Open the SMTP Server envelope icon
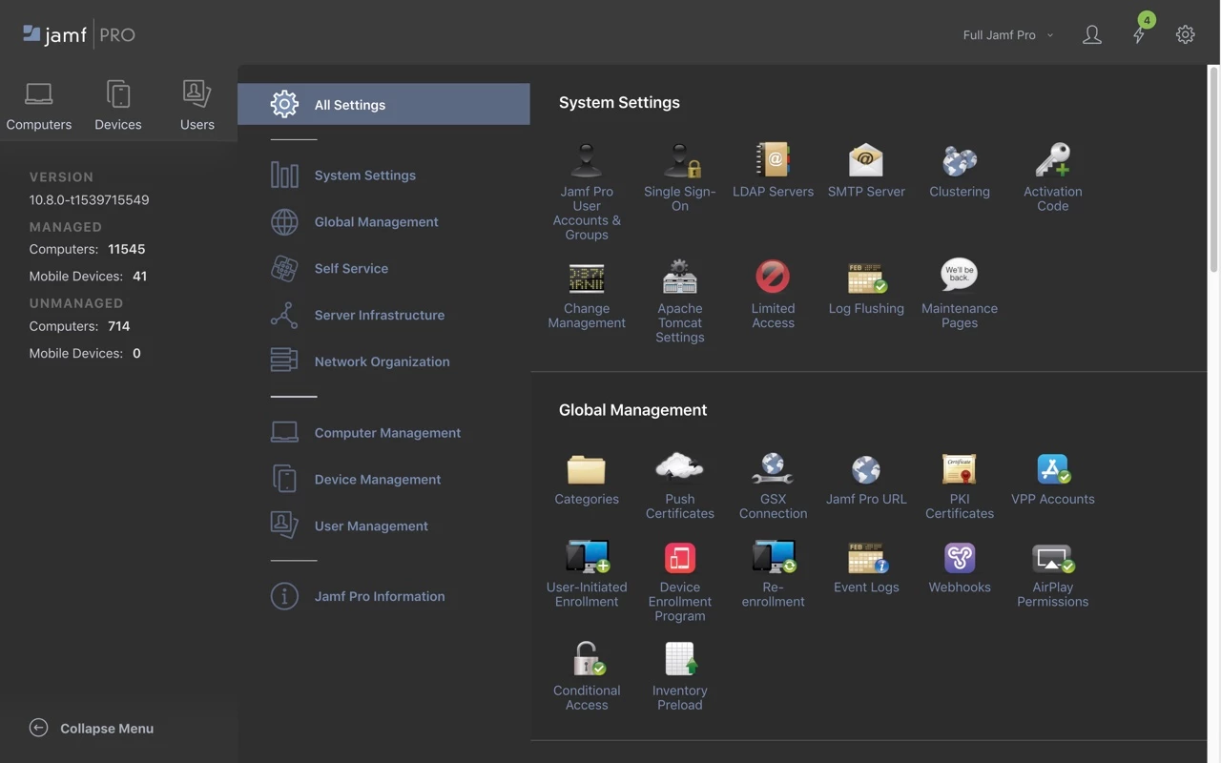Screen dimensions: 1221x763 [866, 160]
